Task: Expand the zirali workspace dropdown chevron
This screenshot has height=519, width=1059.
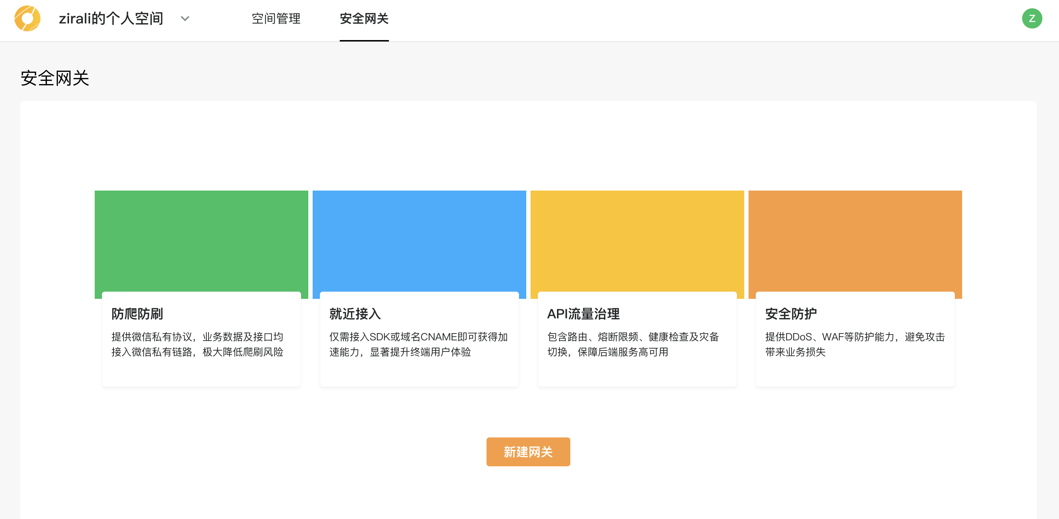Action: click(x=185, y=18)
